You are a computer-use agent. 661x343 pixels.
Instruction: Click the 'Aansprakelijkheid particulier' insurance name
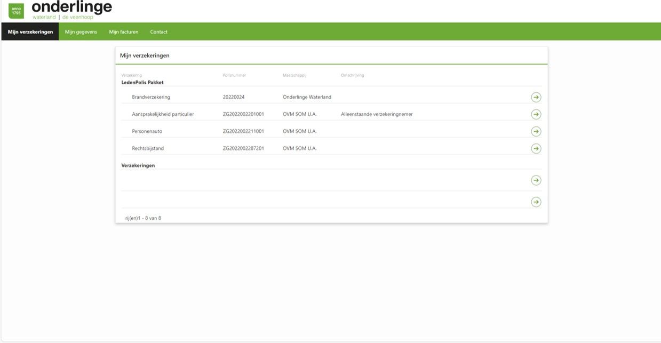tap(163, 114)
